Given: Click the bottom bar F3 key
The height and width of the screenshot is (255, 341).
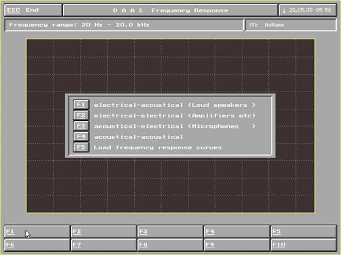Looking at the screenshot, I should pos(170,232).
